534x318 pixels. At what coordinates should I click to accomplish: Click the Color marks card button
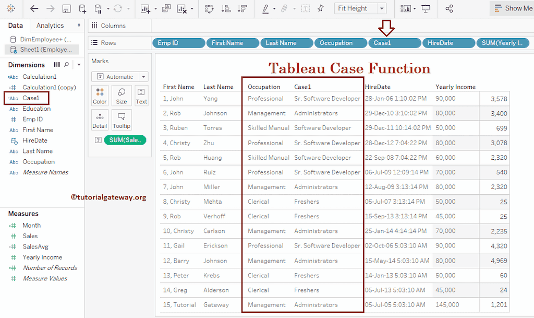[x=100, y=96]
